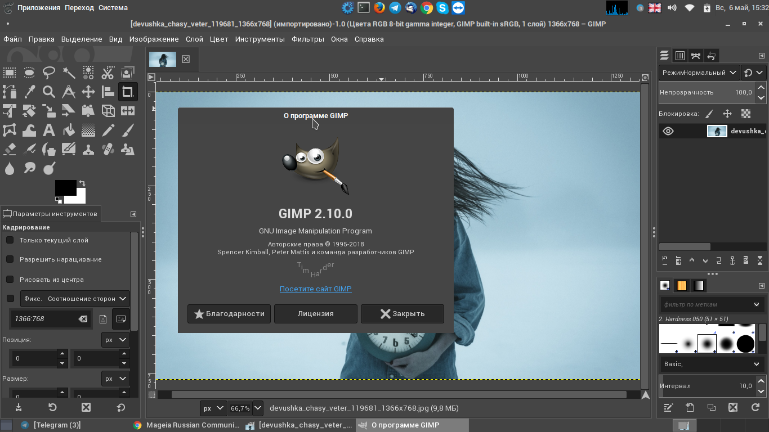769x432 pixels.
Task: Hide the devushka layer with eye icon
Action: (668, 131)
